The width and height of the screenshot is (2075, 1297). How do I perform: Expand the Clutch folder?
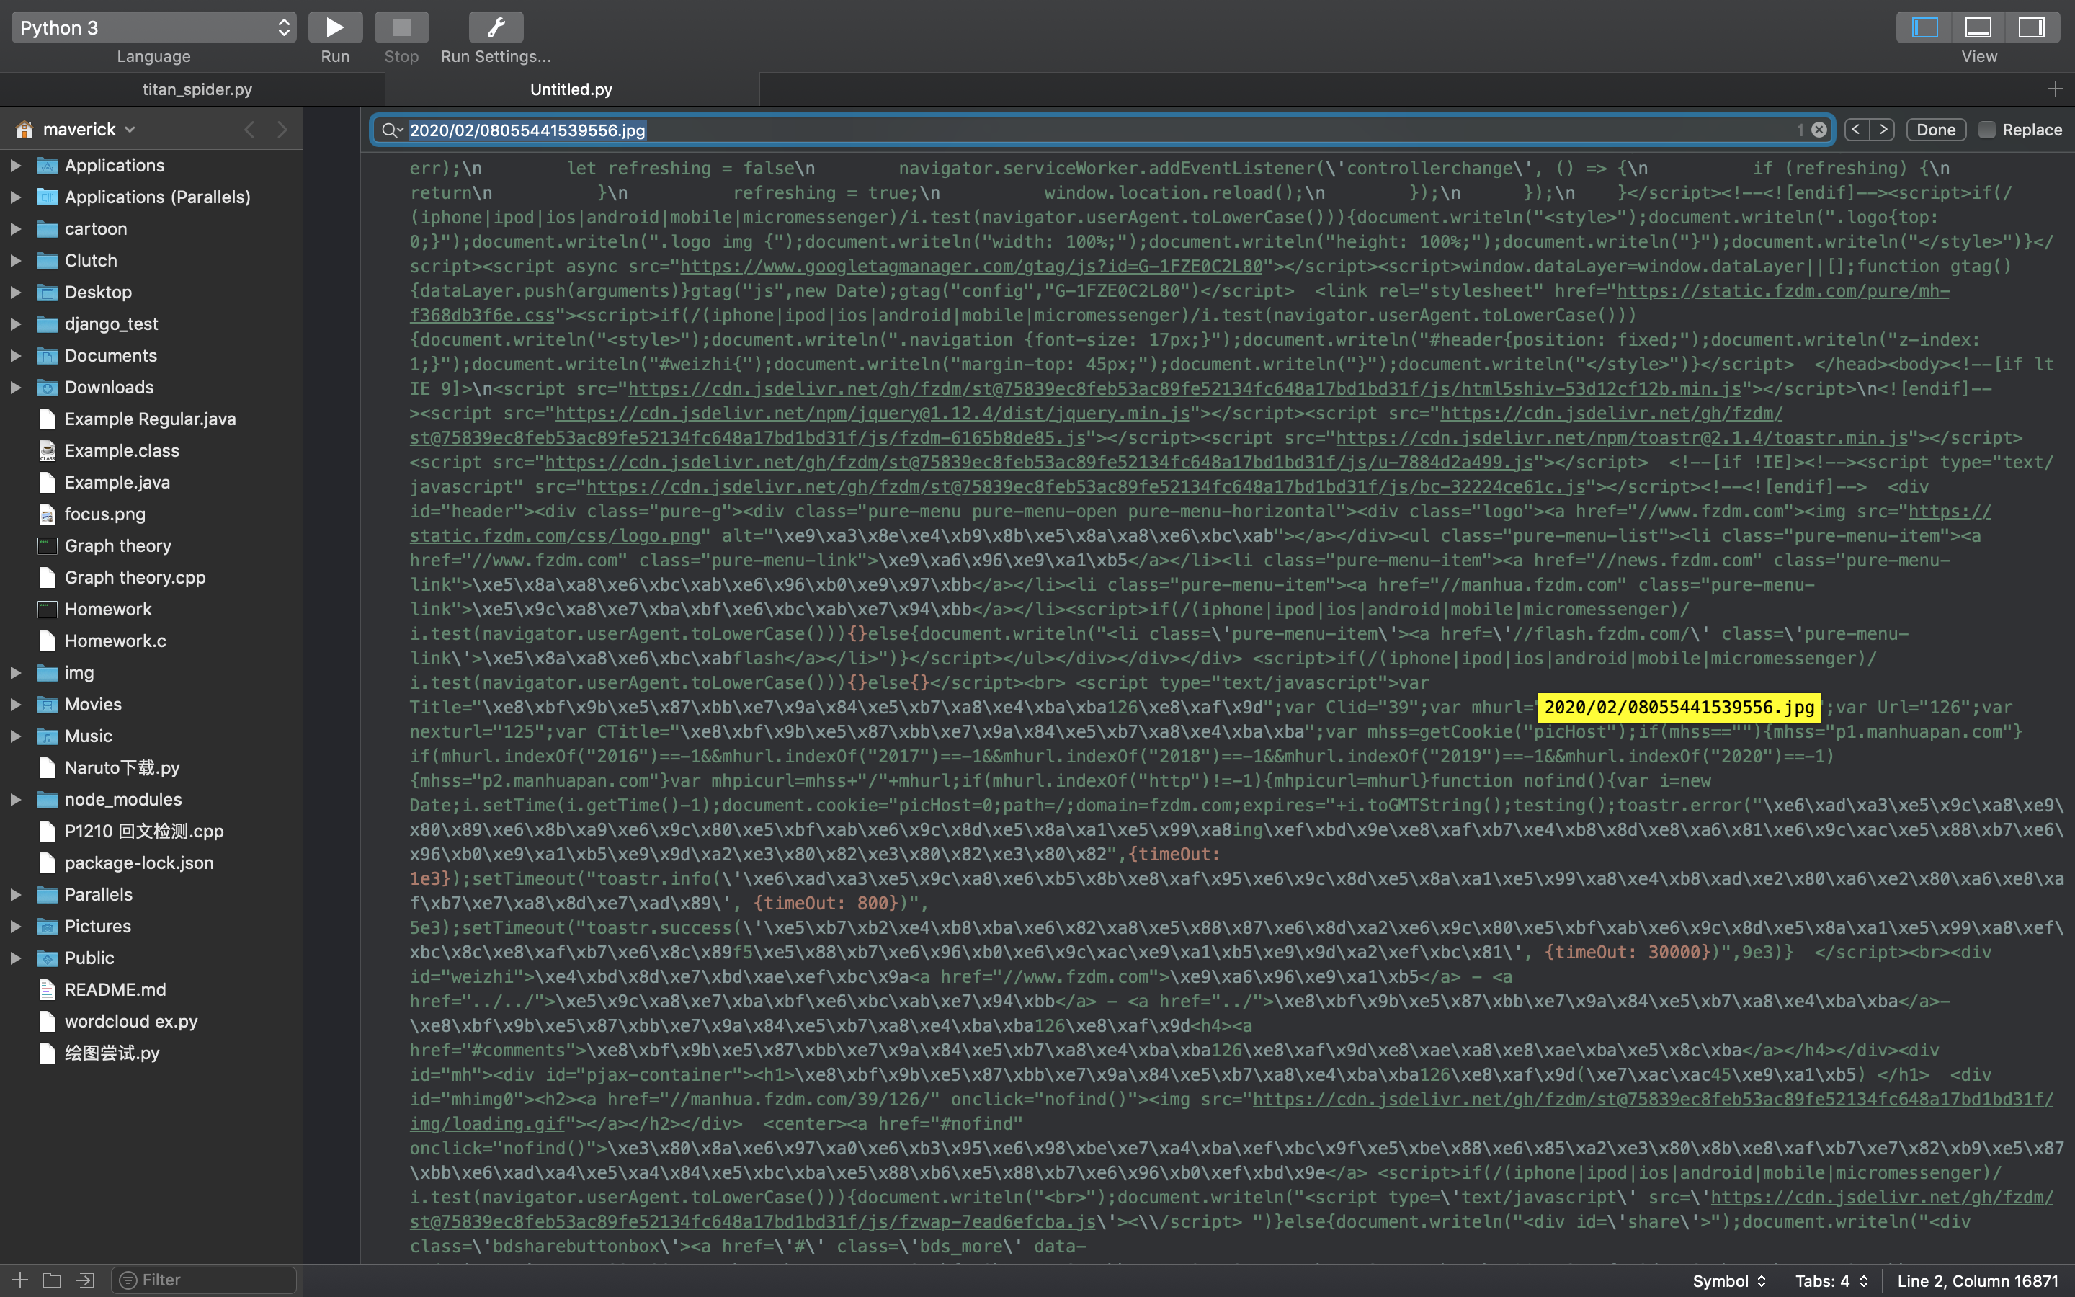(x=15, y=261)
